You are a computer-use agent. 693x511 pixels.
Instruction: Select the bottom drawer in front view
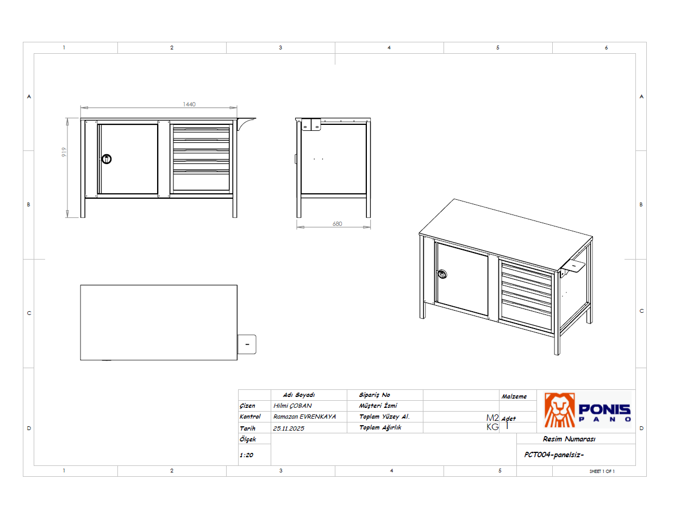(x=201, y=181)
